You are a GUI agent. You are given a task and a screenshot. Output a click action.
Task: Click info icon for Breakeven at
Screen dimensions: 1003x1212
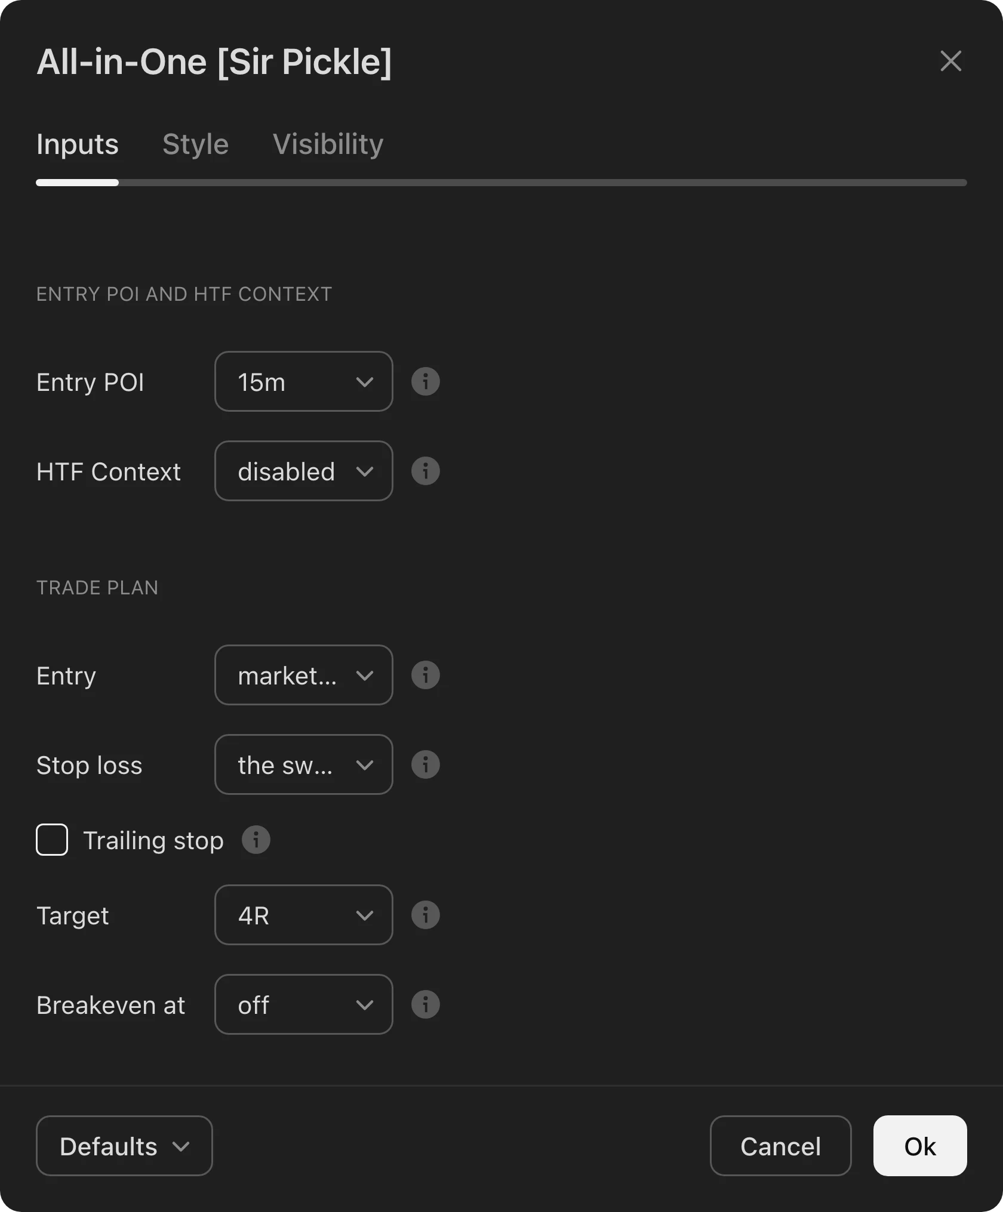[x=425, y=1004]
